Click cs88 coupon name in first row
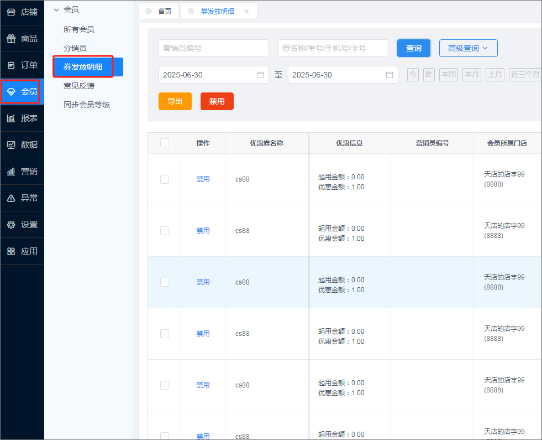Image resolution: width=542 pixels, height=440 pixels. pos(243,179)
